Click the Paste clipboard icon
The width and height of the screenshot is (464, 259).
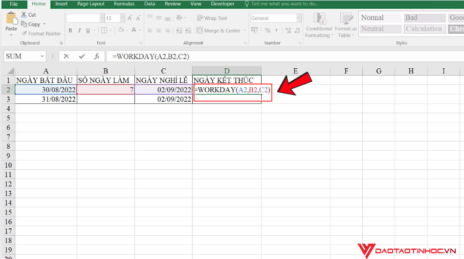tap(12, 19)
